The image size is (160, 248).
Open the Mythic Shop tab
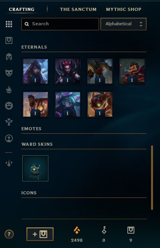point(123,9)
